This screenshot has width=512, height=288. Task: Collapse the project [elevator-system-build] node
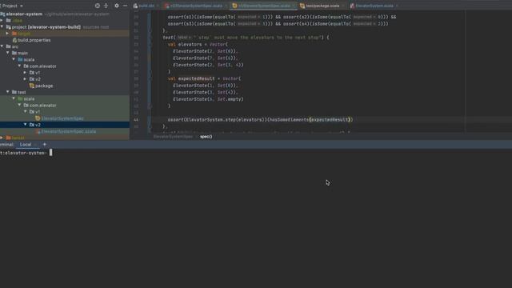click(2, 26)
